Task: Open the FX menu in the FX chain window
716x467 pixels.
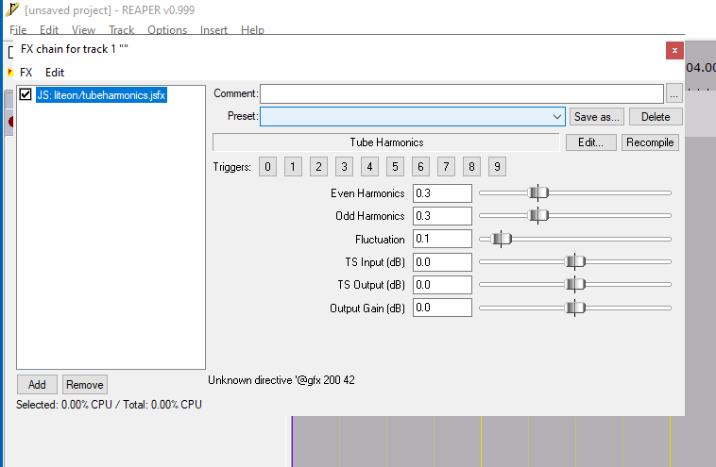Action: 26,72
